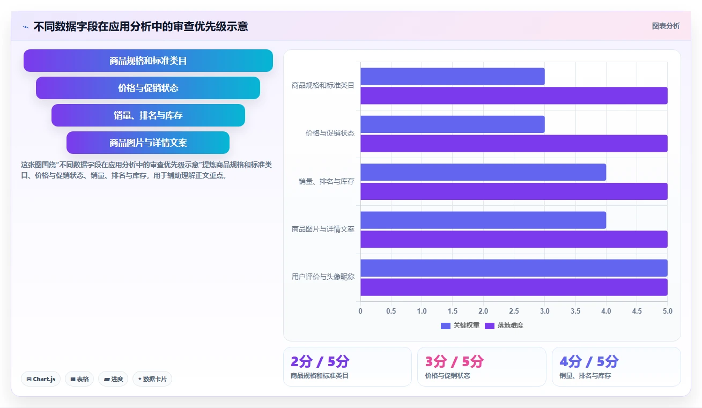Click y-axis label 价格与促销状态
The width and height of the screenshot is (702, 408).
coord(330,133)
